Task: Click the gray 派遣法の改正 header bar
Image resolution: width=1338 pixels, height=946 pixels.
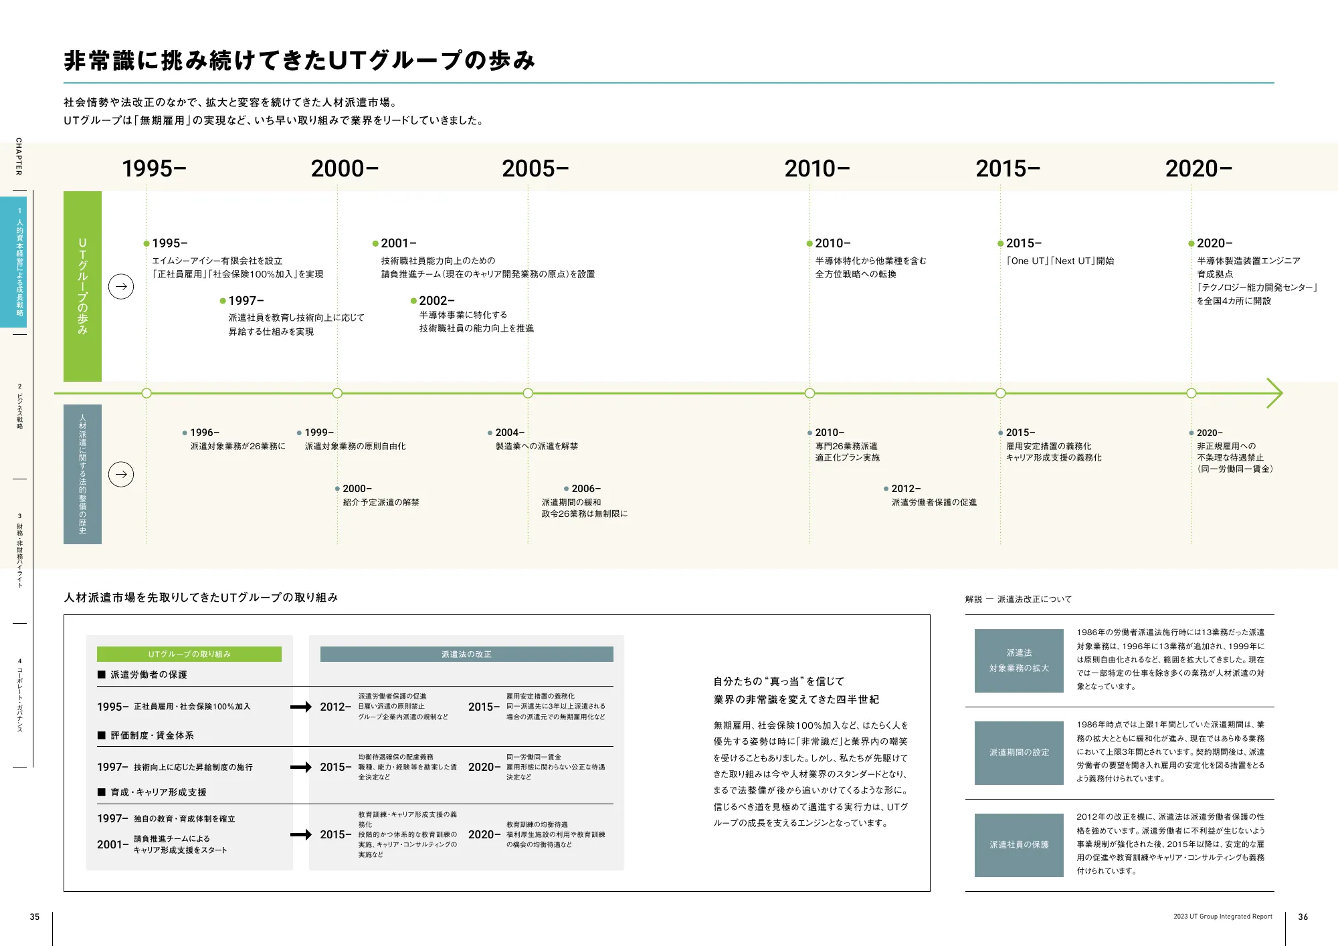Action: pos(466,654)
